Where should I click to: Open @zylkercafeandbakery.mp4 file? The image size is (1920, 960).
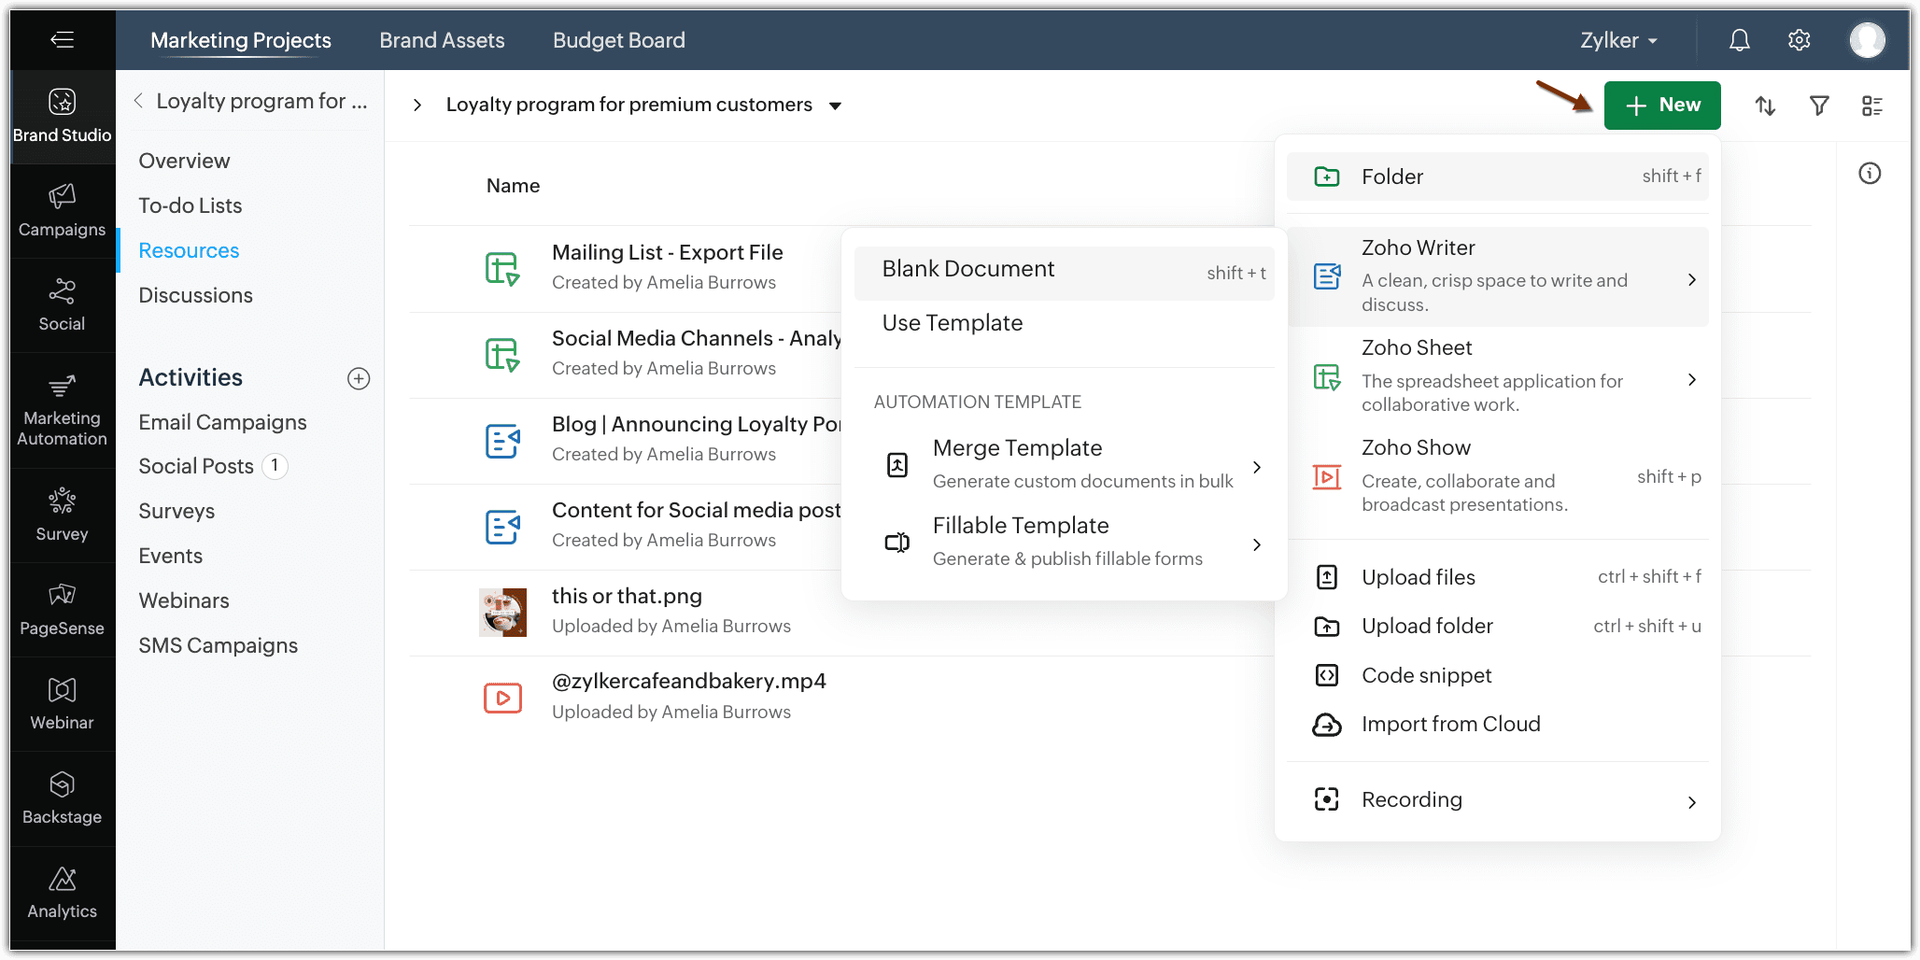tap(688, 682)
